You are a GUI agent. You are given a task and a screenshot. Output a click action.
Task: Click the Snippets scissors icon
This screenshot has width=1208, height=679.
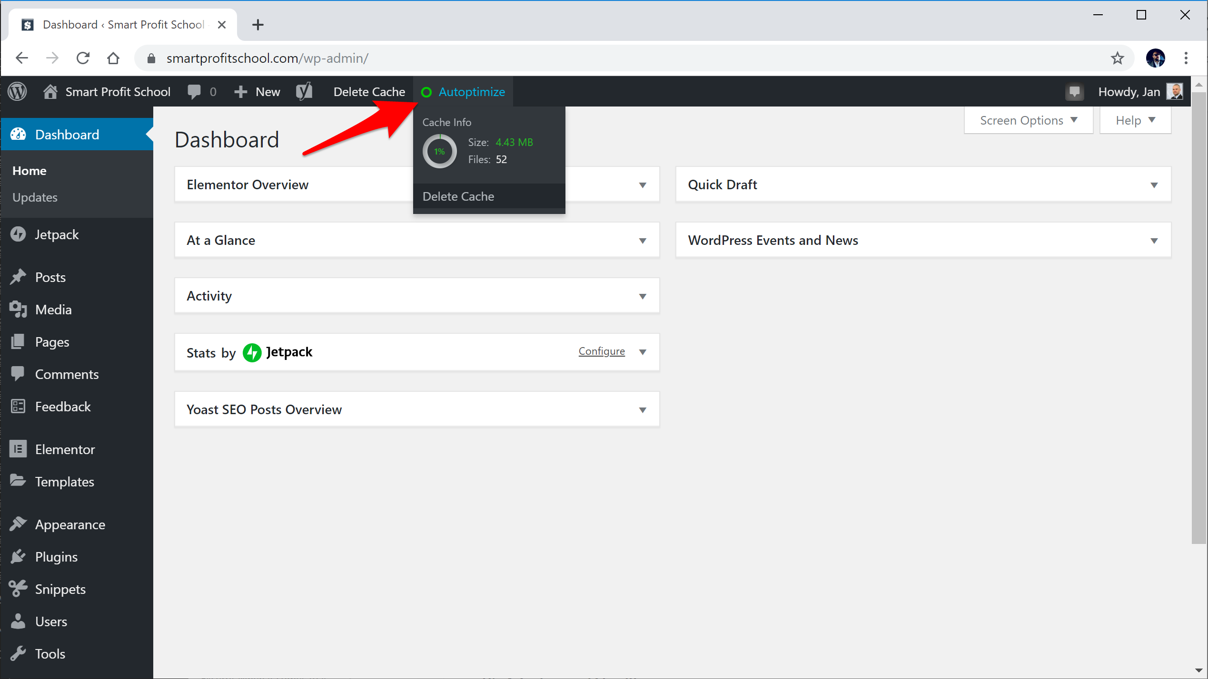pos(18,589)
